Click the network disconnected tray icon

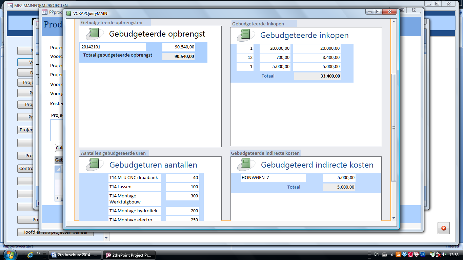pyautogui.click(x=438, y=254)
